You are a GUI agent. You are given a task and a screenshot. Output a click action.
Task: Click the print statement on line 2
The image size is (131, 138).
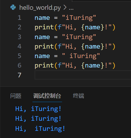point(75,27)
